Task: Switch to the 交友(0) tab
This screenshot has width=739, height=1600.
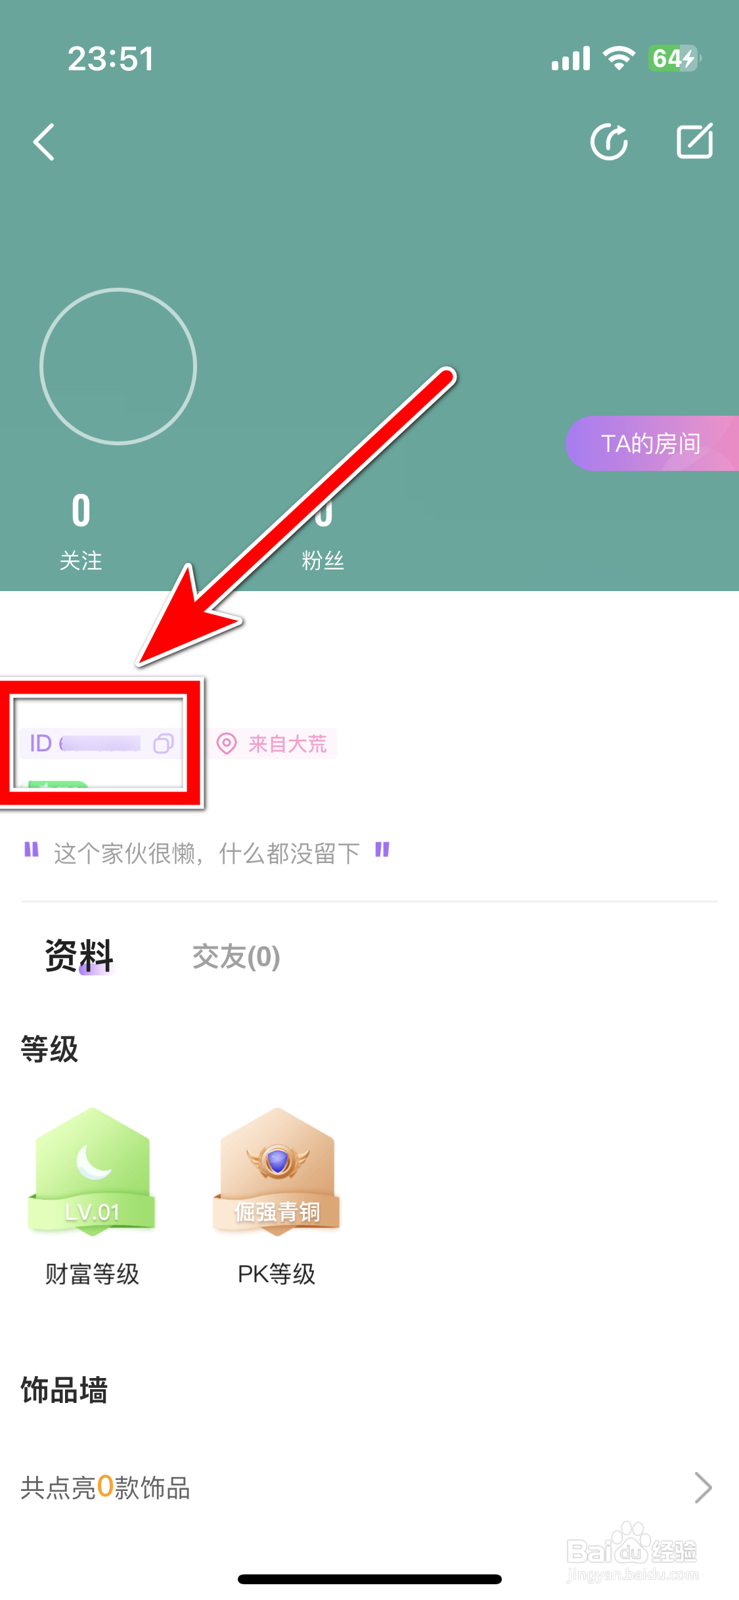Action: point(236,957)
